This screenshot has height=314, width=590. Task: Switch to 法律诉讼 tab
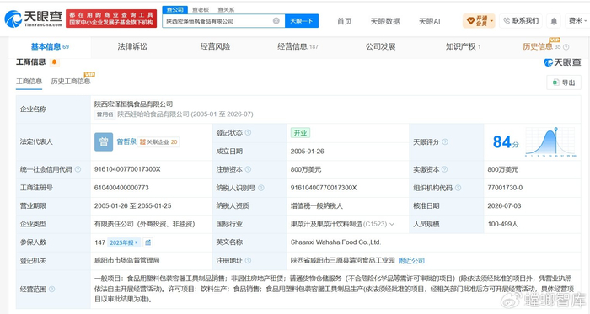[x=132, y=46]
